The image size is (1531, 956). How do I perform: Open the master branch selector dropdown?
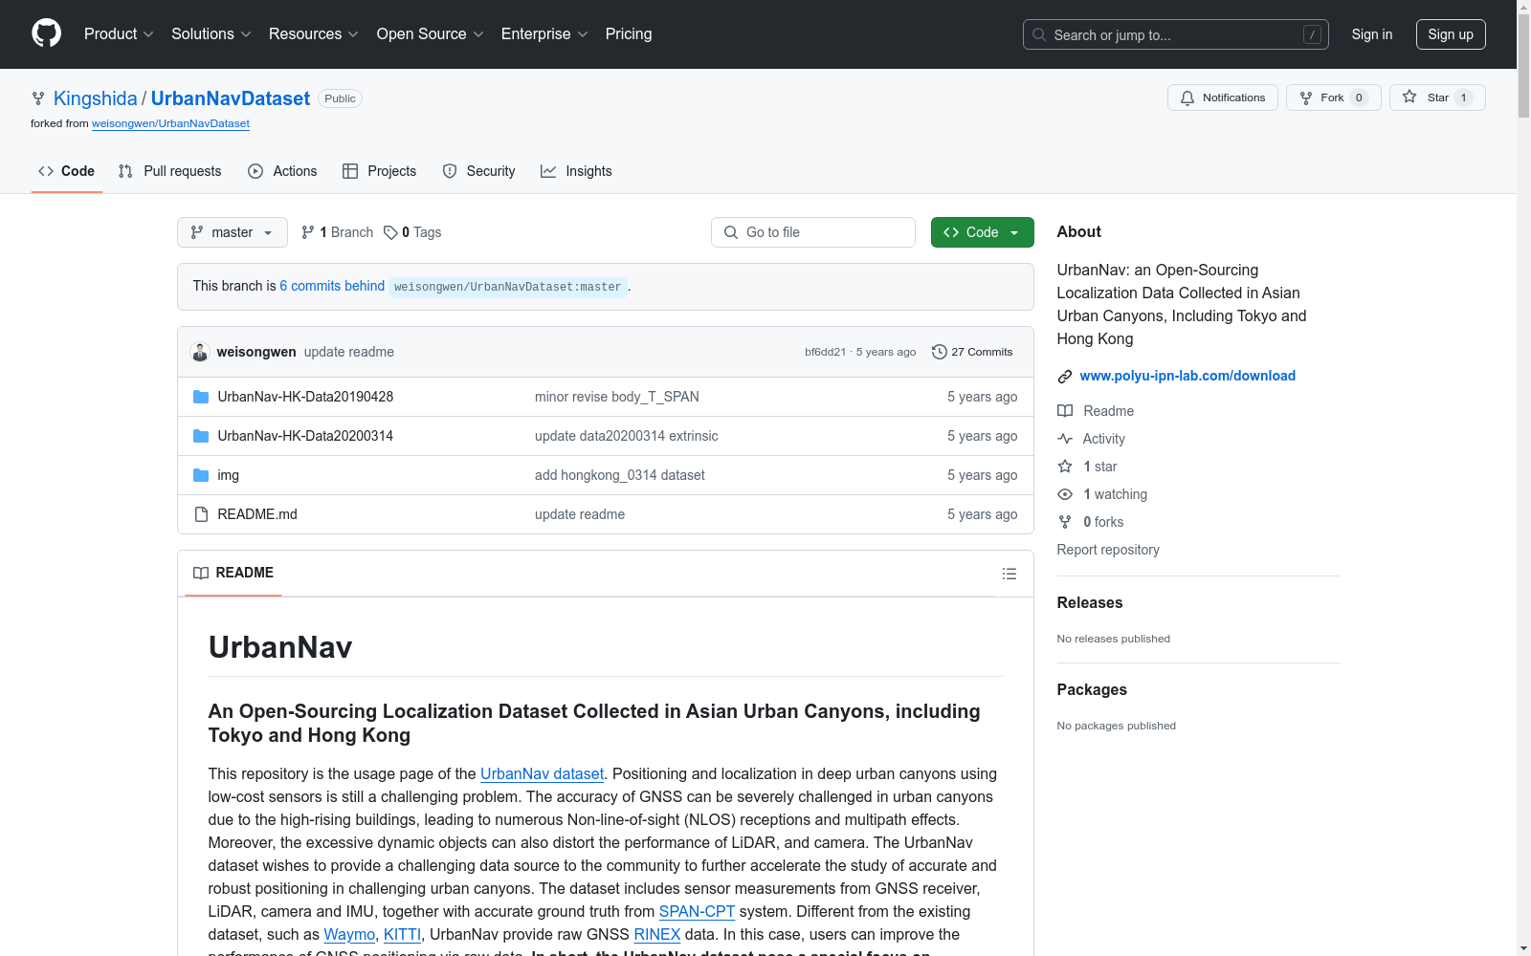coord(233,232)
